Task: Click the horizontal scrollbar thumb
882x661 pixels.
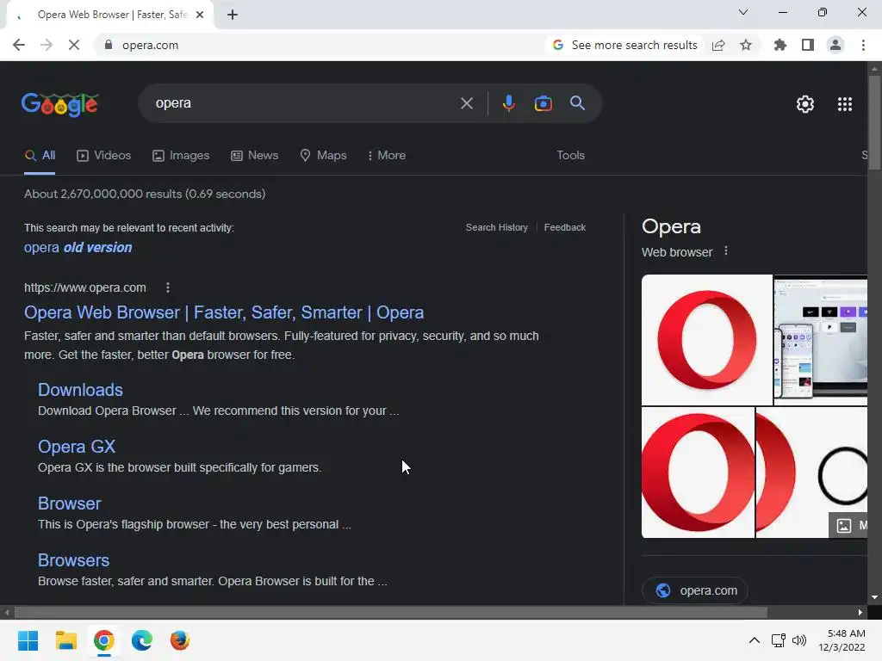Action: click(x=390, y=612)
